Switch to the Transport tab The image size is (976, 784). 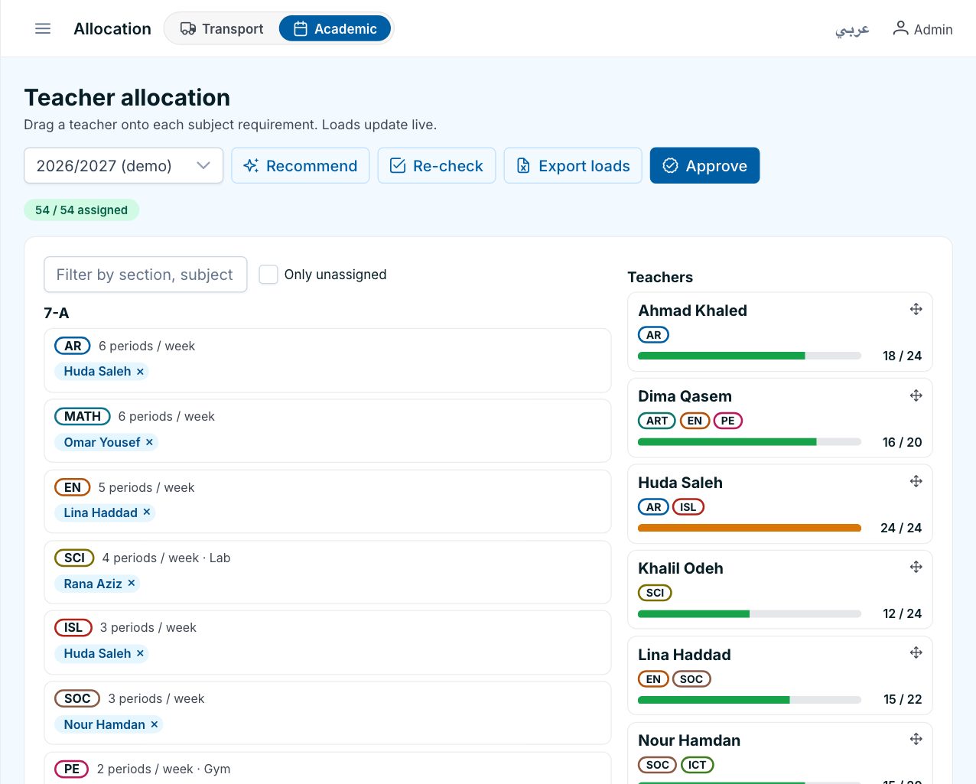pyautogui.click(x=222, y=28)
